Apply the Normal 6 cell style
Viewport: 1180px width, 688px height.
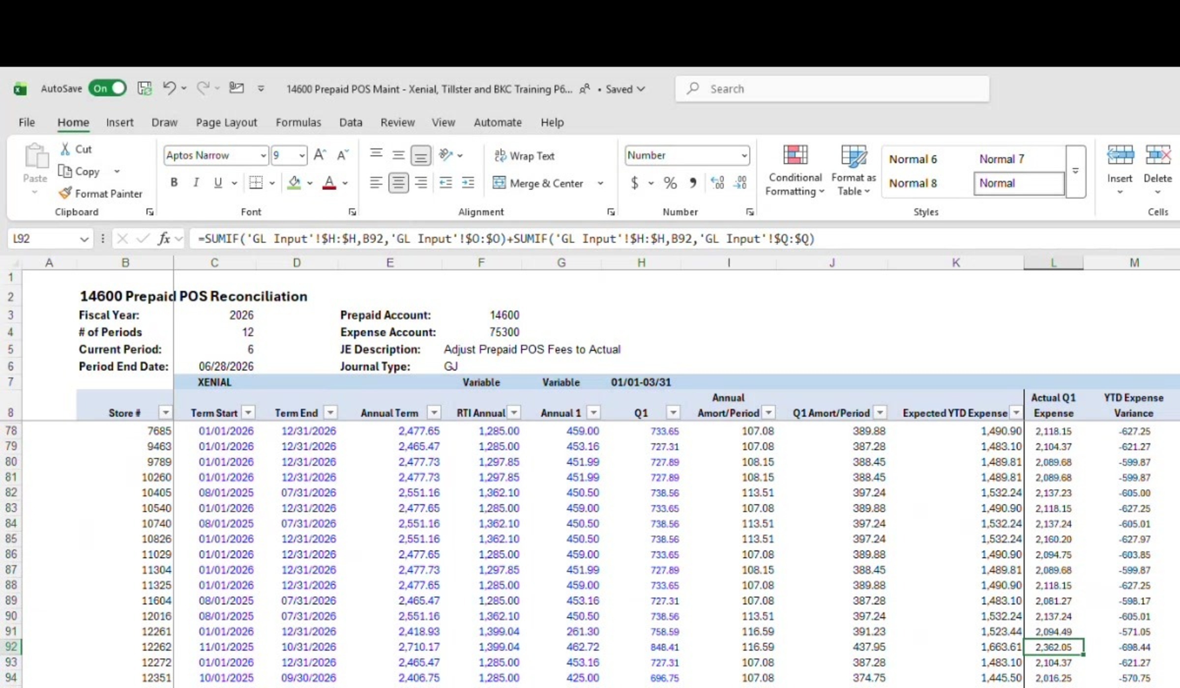[x=913, y=159]
